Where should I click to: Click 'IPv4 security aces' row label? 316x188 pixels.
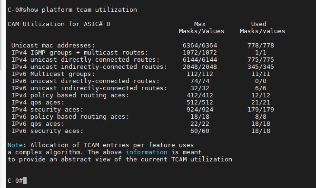(x=47, y=110)
